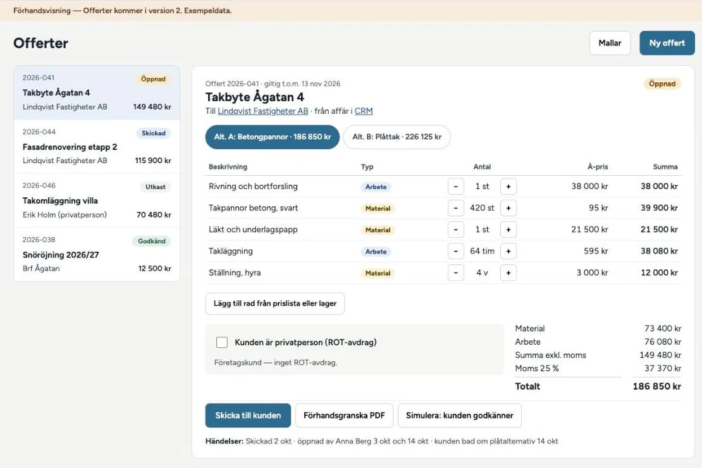Click the Händelser event log line
Screen dimensions: 702x468
tap(381, 441)
